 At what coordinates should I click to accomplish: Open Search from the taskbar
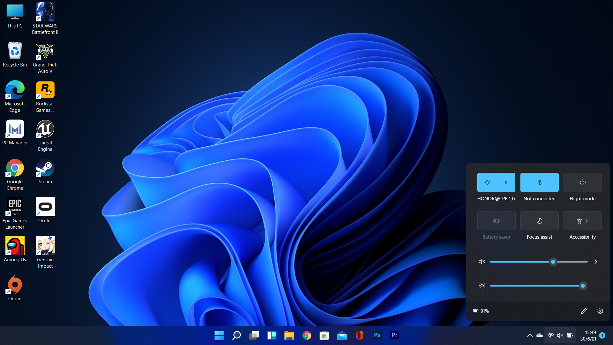[x=237, y=335]
